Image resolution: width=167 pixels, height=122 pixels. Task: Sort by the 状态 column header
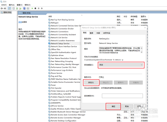coord(125,16)
